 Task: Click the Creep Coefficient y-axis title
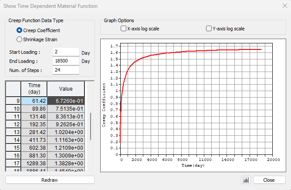[x=104, y=105]
